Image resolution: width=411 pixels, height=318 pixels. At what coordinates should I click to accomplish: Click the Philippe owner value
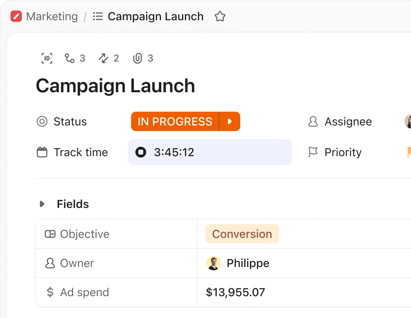(x=238, y=263)
